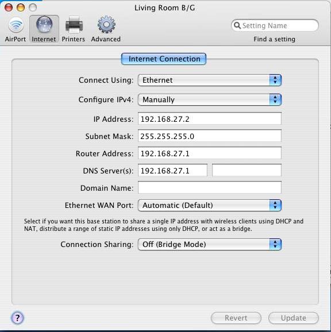
Task: Click the Router Address field
Action: 209,153
